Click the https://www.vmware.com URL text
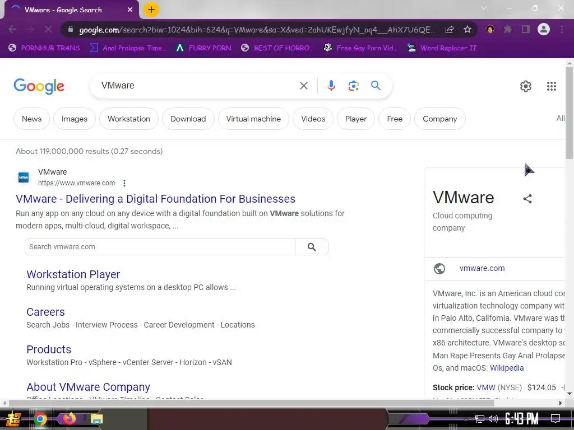 76,183
